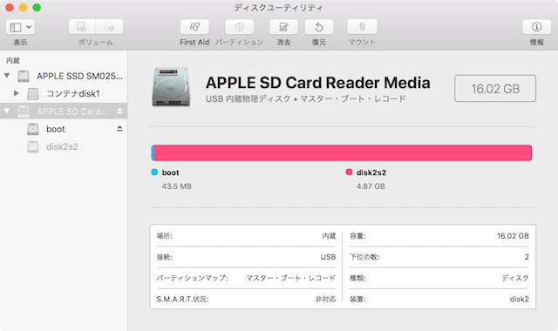Click the erase (消去) toolbar icon

tap(283, 27)
